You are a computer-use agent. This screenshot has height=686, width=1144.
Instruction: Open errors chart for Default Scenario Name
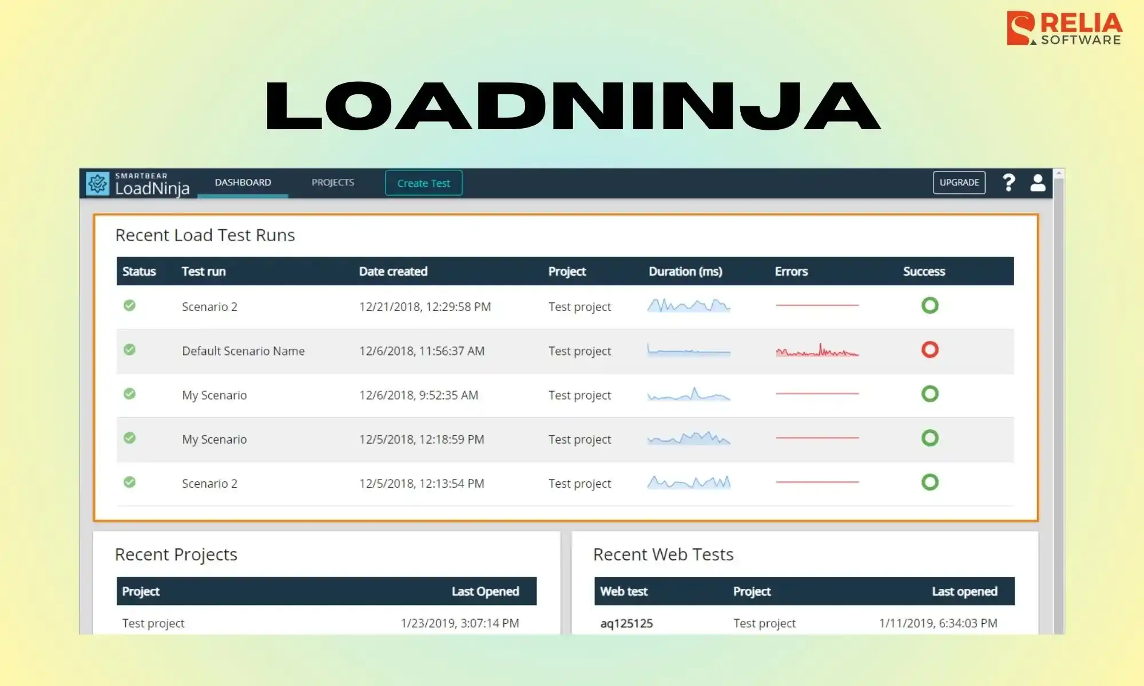[817, 350]
